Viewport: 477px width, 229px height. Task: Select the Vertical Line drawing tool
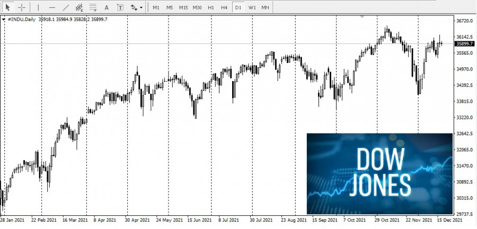[38, 7]
